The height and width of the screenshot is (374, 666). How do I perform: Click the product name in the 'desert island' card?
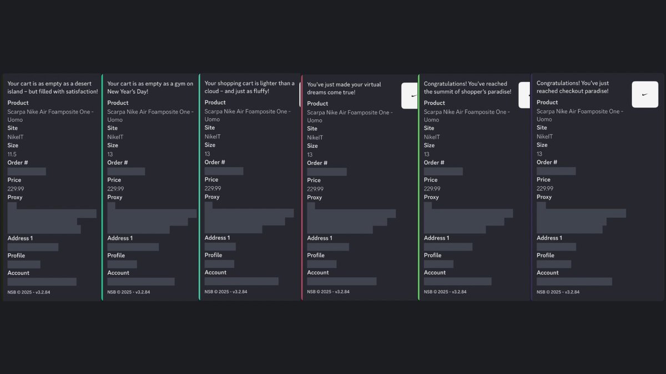pos(51,115)
